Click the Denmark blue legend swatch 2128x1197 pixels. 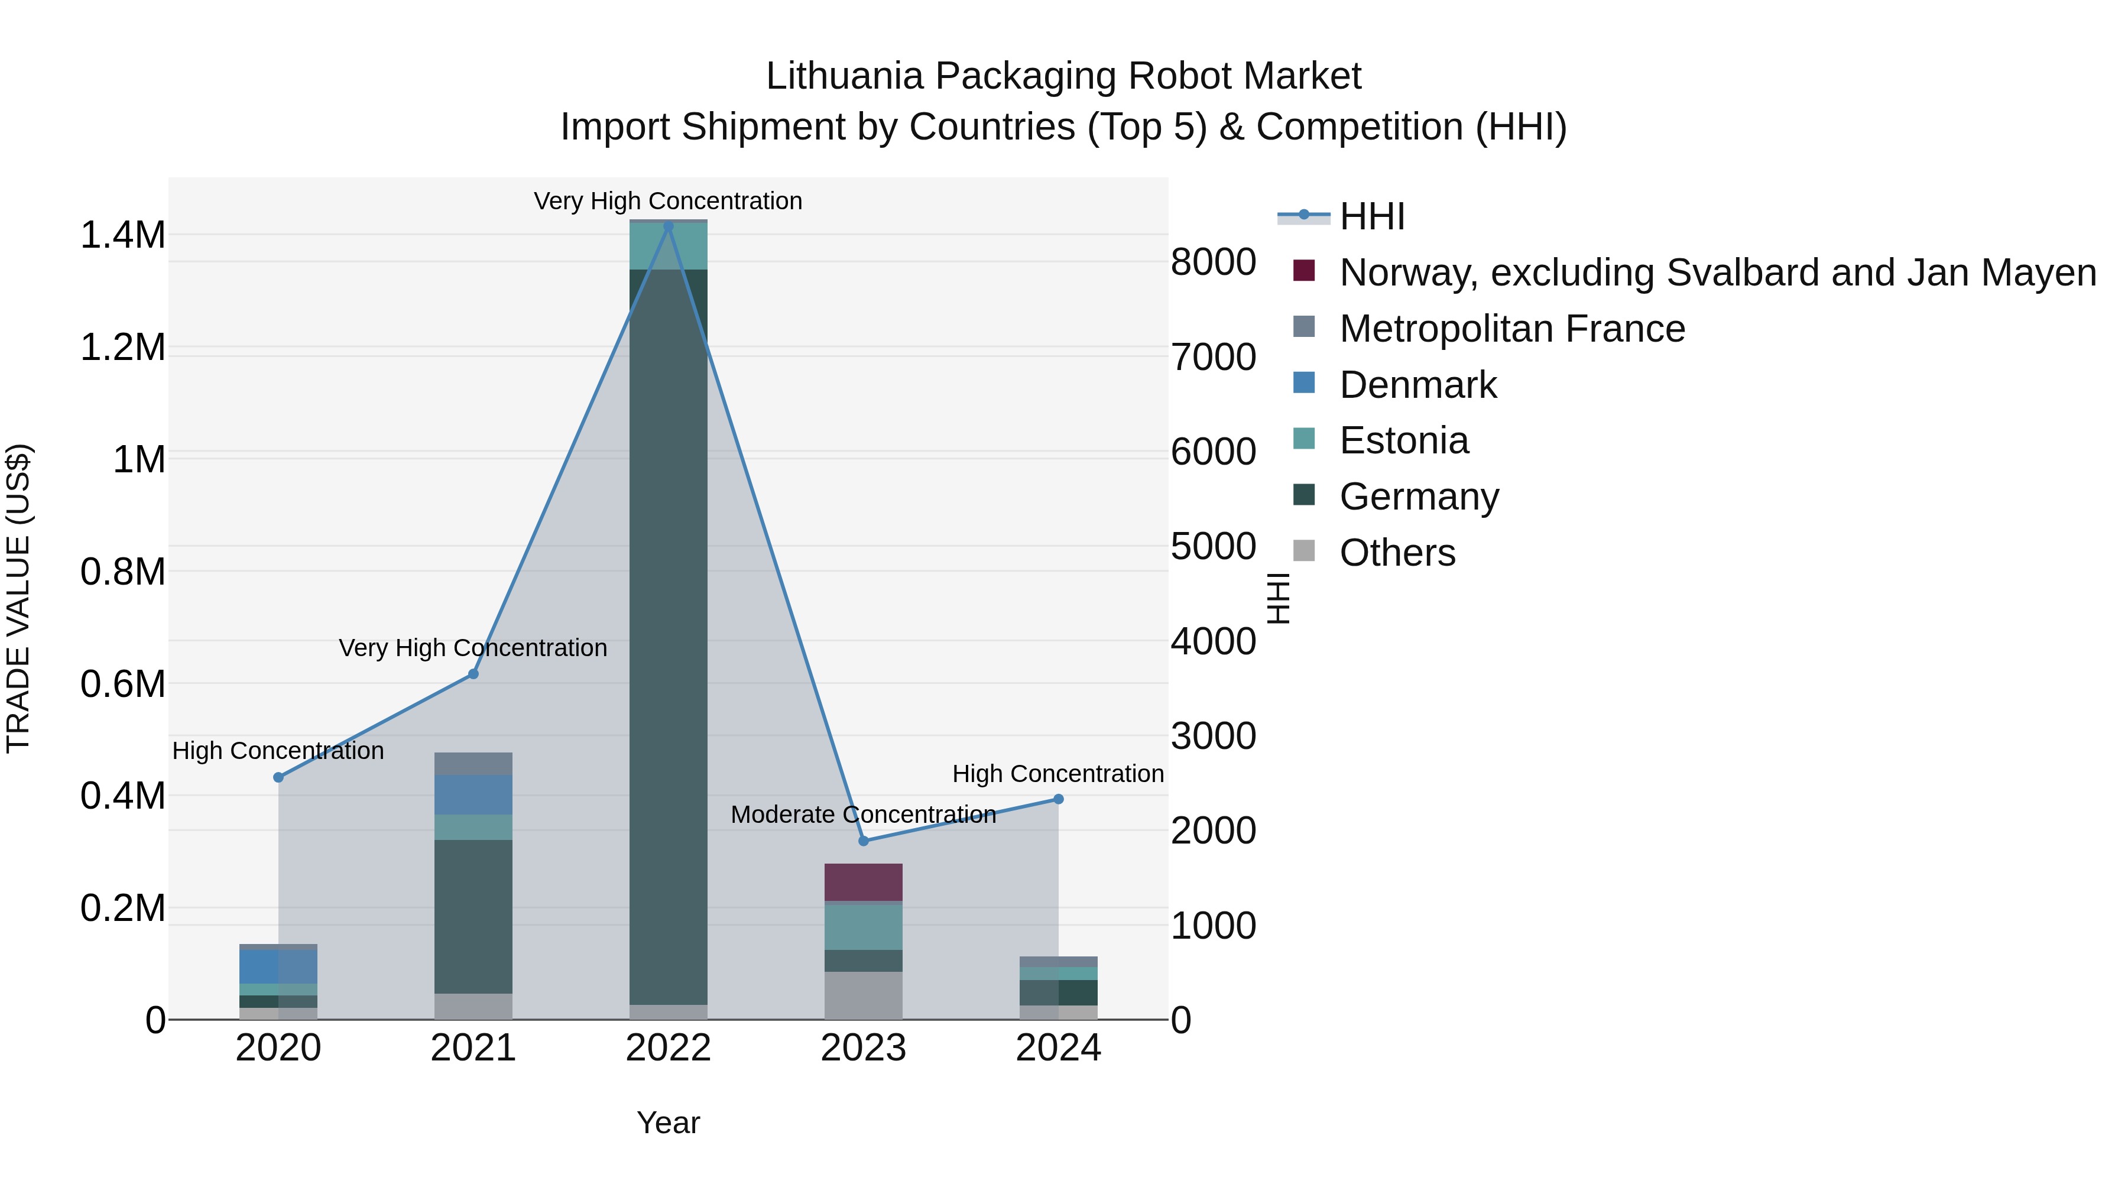[1303, 382]
